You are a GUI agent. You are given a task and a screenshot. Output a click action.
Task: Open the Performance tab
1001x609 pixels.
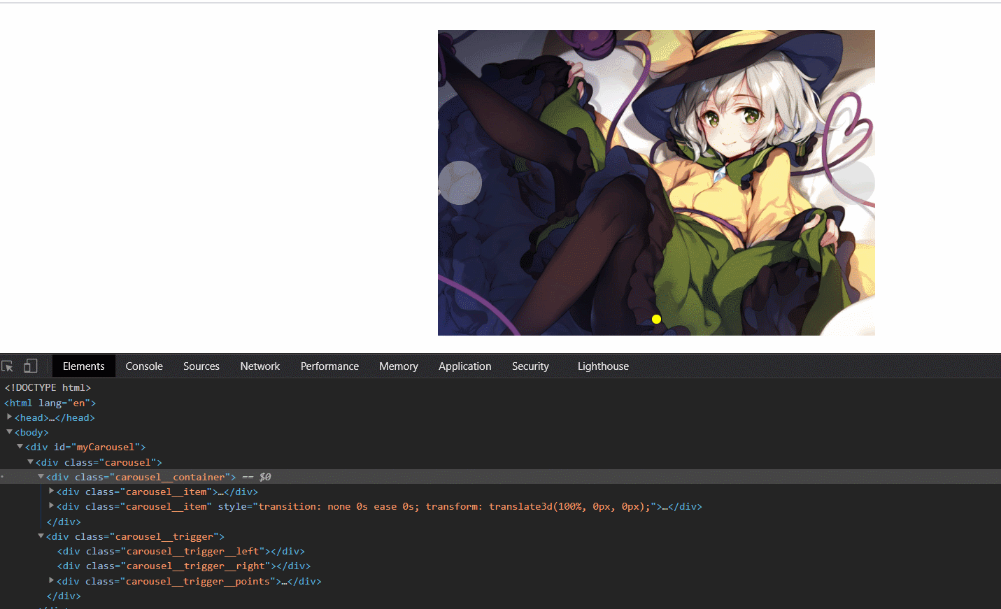click(329, 366)
